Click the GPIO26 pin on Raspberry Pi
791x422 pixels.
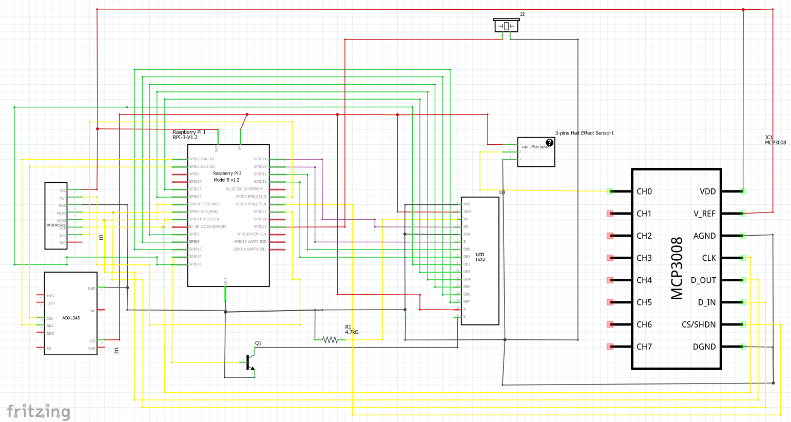pyautogui.click(x=180, y=264)
